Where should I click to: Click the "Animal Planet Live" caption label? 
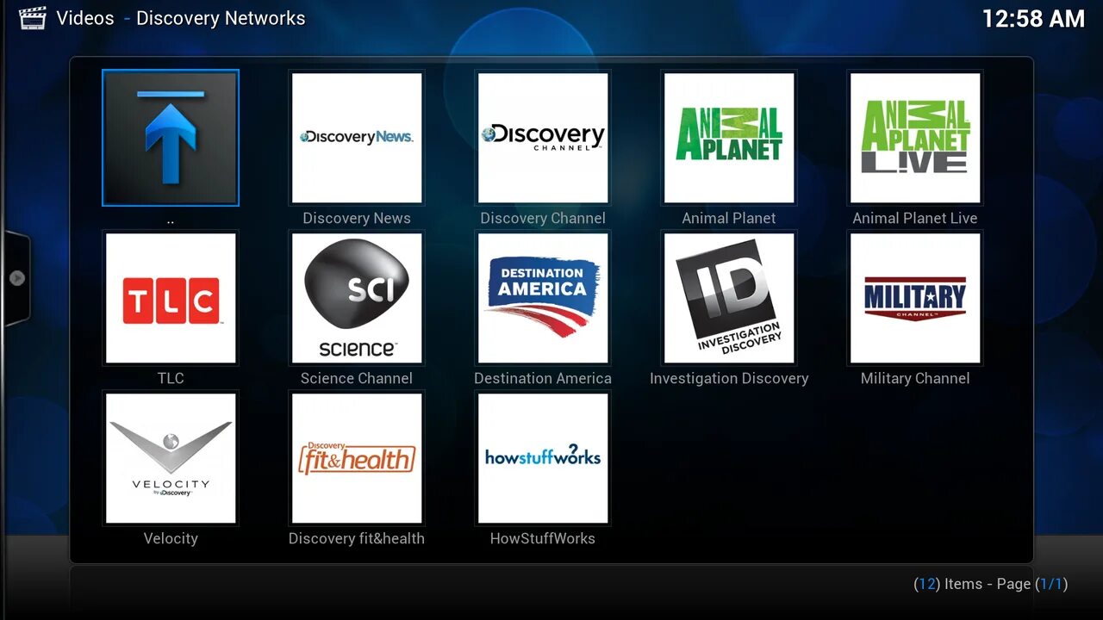coord(915,218)
